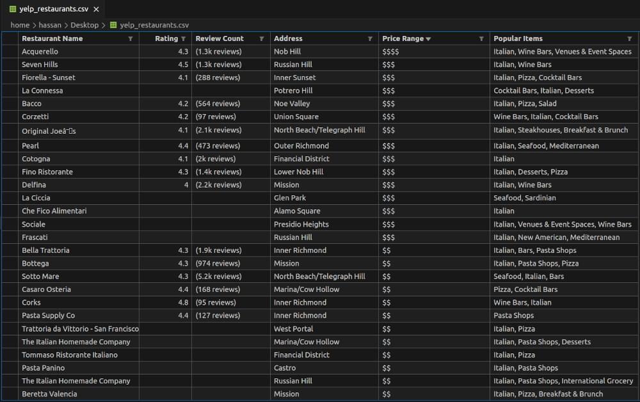The image size is (640, 402).
Task: Select the Acquerello restaurant row
Action: pyautogui.click(x=77, y=51)
